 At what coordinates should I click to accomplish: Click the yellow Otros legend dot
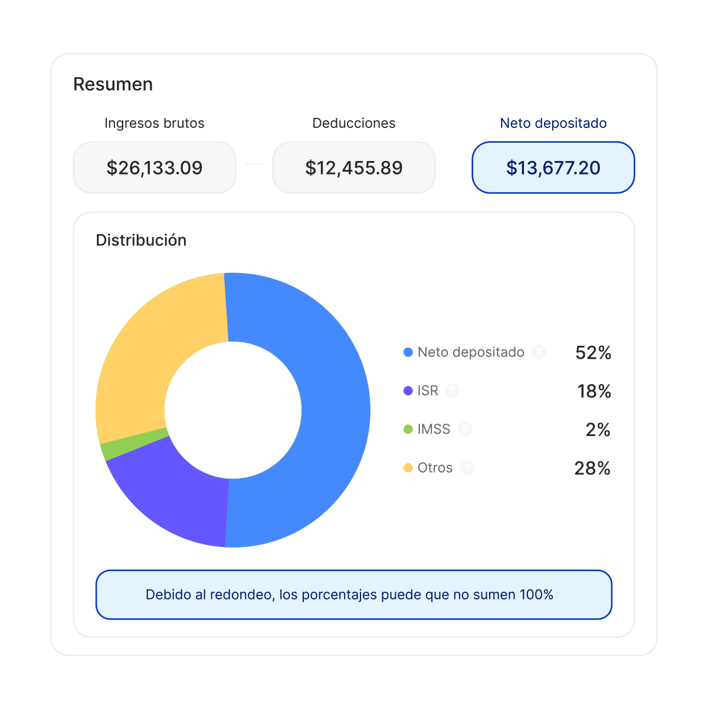point(408,468)
